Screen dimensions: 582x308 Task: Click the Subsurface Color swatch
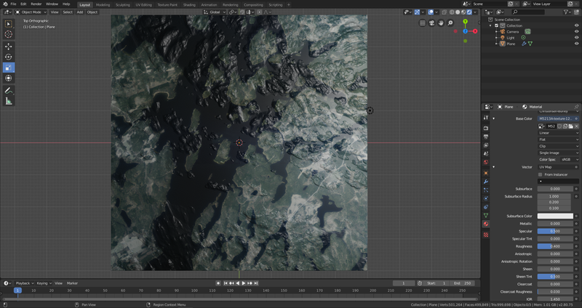pos(555,216)
